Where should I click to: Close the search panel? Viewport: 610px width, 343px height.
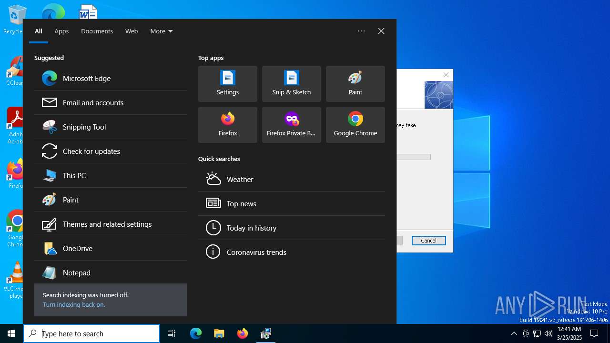coord(381,31)
